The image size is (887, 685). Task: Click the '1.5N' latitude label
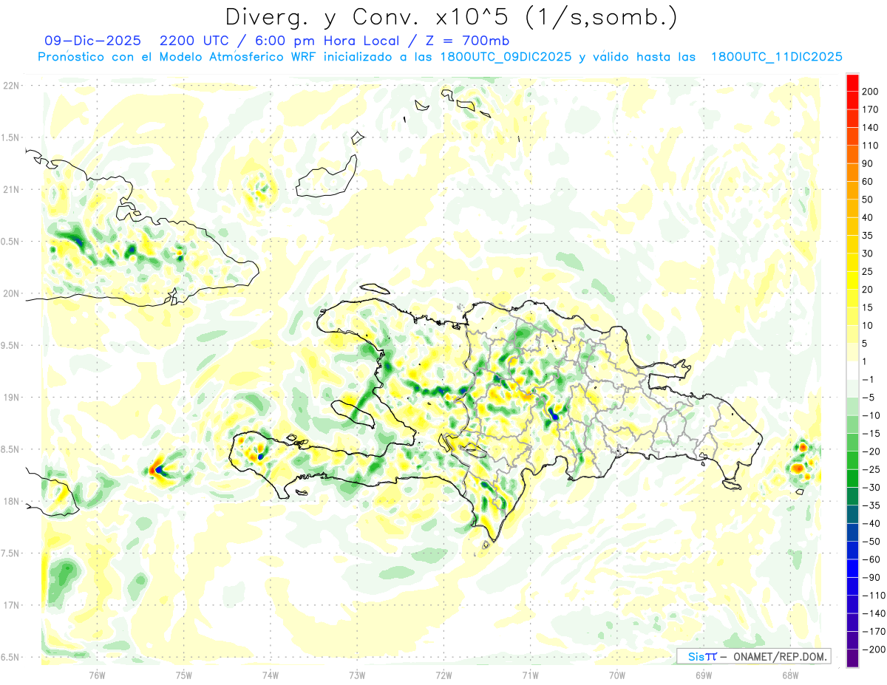click(10, 138)
